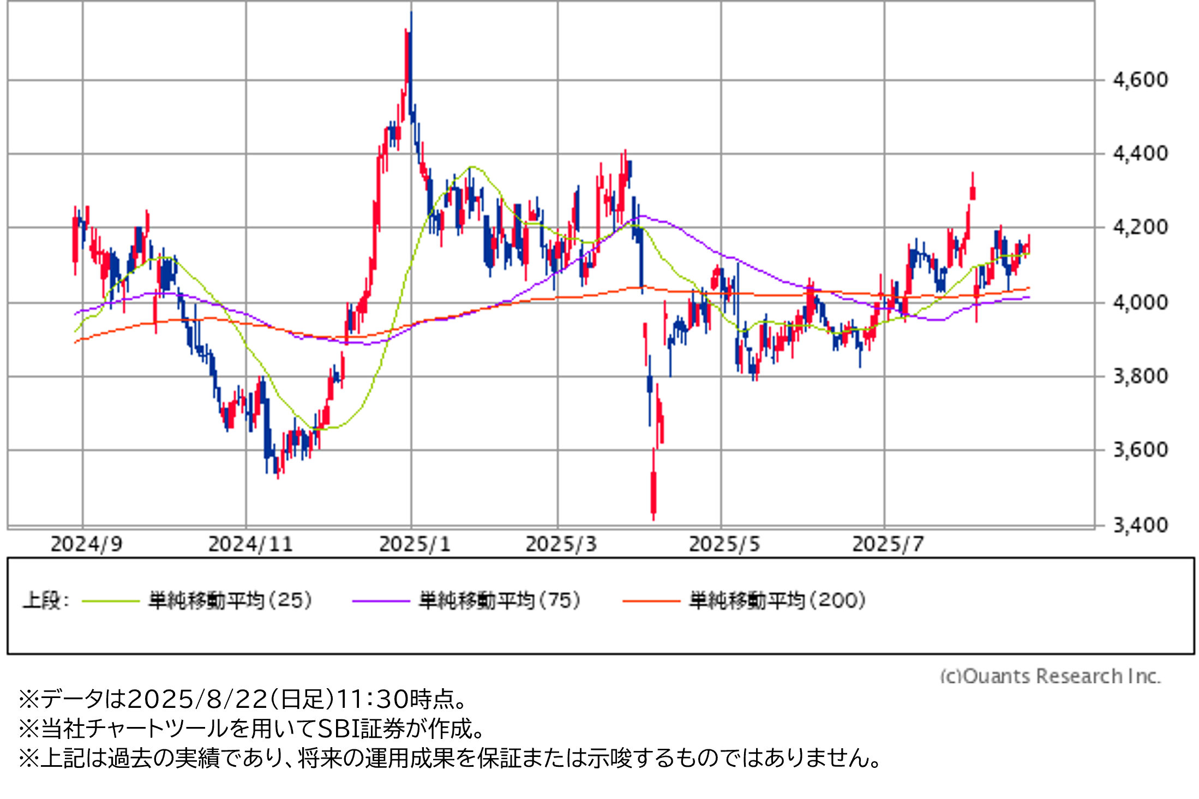The image size is (1199, 799).
Task: Click the 3,800 price axis label
Action: pos(1140,375)
